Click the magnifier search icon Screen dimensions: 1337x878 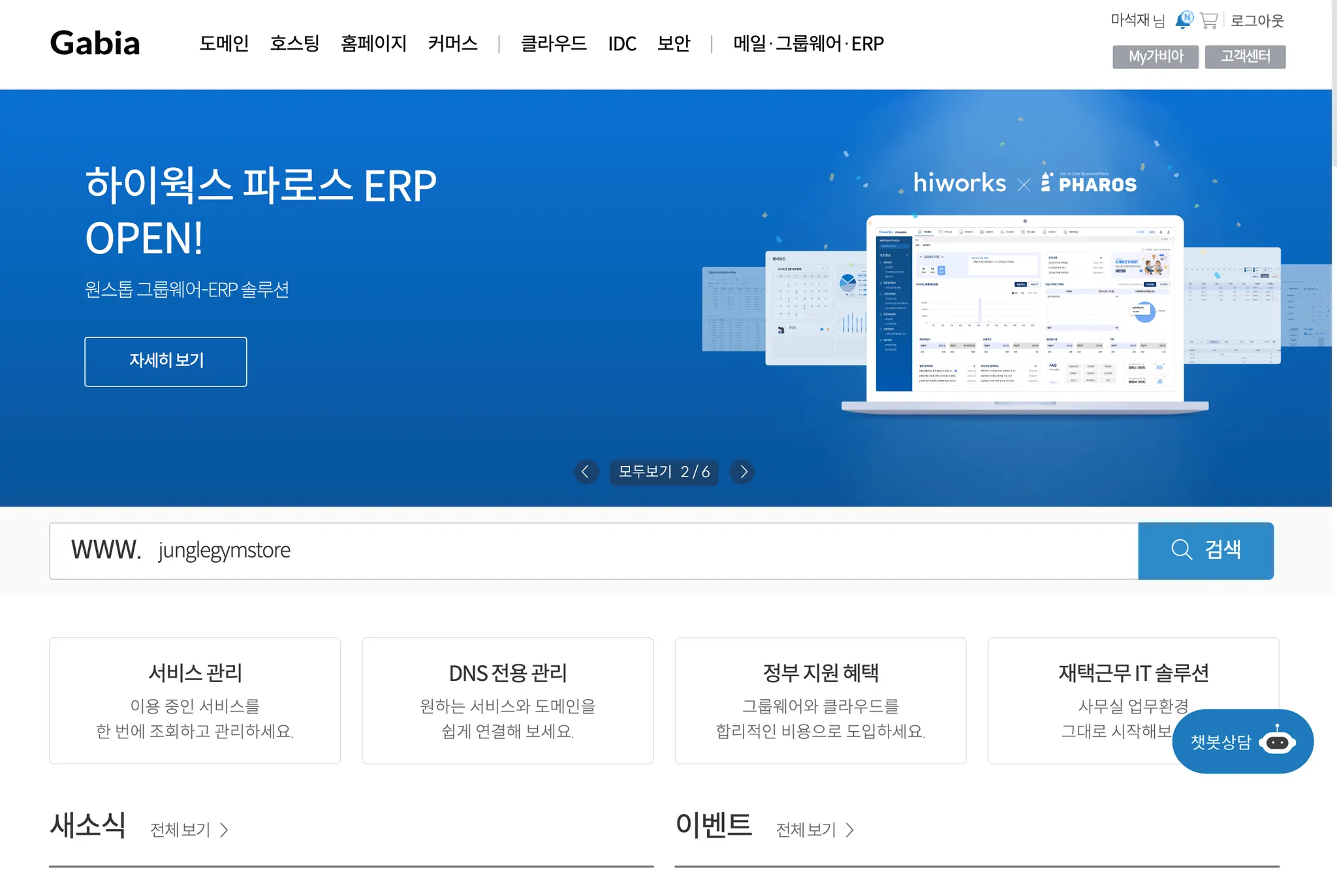[1181, 550]
